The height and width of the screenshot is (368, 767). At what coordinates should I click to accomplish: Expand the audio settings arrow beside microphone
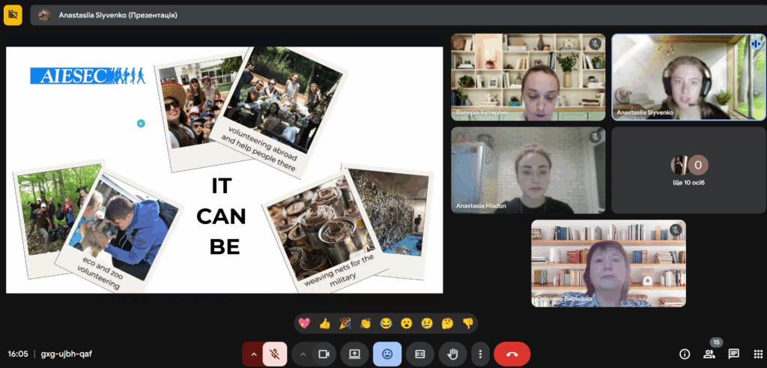click(253, 354)
